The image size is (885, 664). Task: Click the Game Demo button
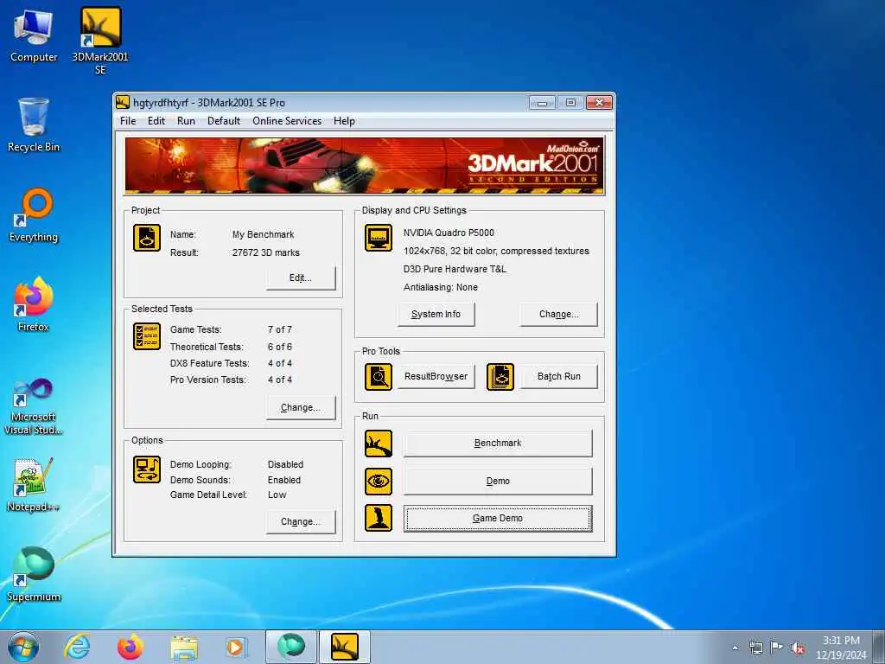coord(498,519)
